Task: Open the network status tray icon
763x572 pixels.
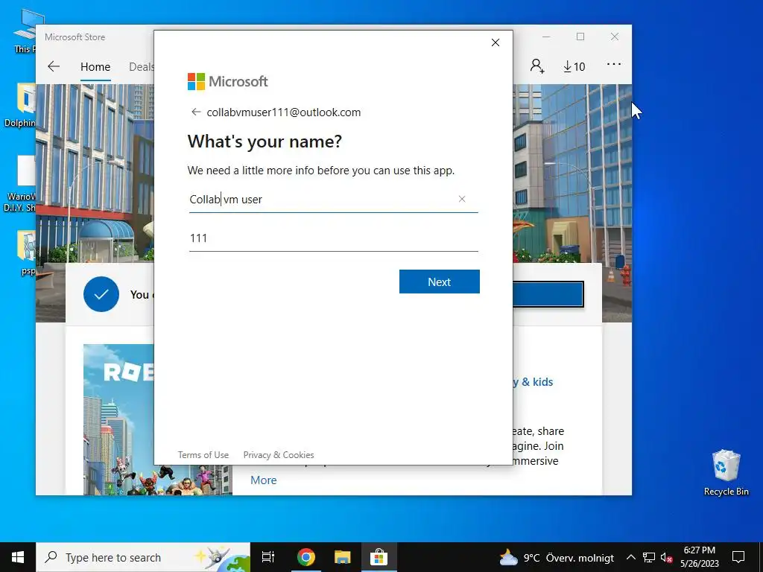Action: 649,557
